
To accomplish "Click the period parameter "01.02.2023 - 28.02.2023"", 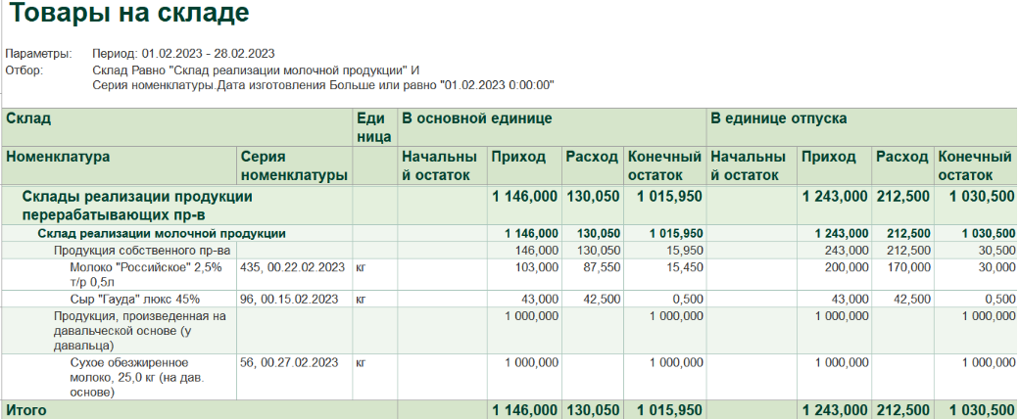I will (208, 53).
